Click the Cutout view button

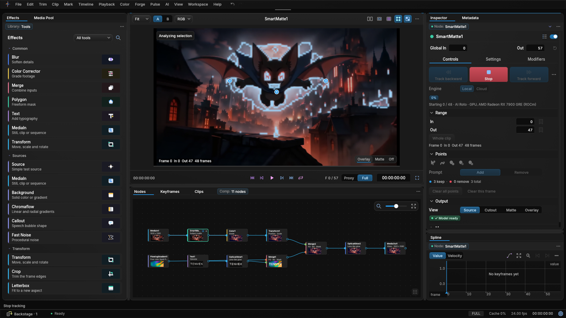pyautogui.click(x=490, y=210)
